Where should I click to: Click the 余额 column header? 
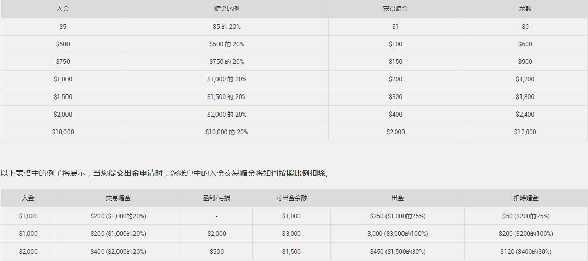[x=525, y=9]
